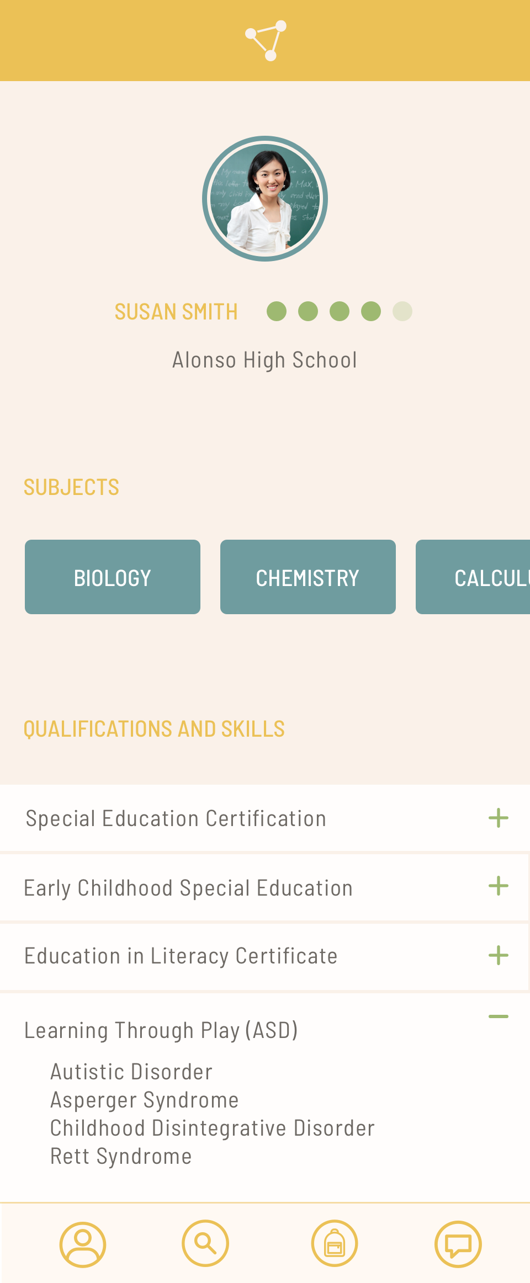Open the chat bubble icon
This screenshot has width=530, height=1283.
pyautogui.click(x=458, y=1244)
